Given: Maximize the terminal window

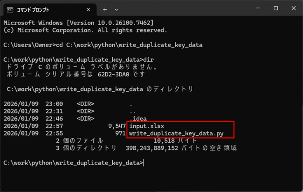Looking at the screenshot, I should coord(275,9).
